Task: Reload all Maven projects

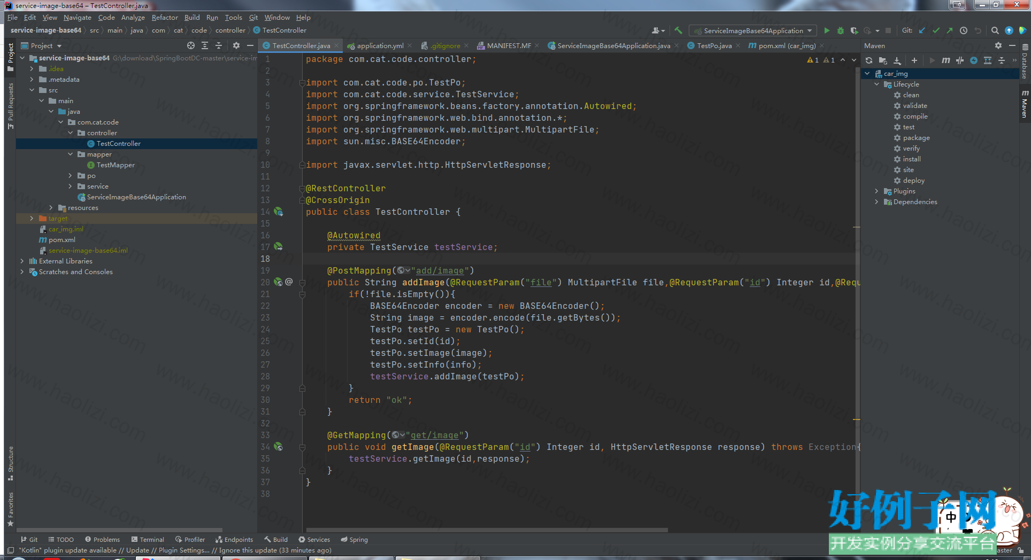Action: 869,60
